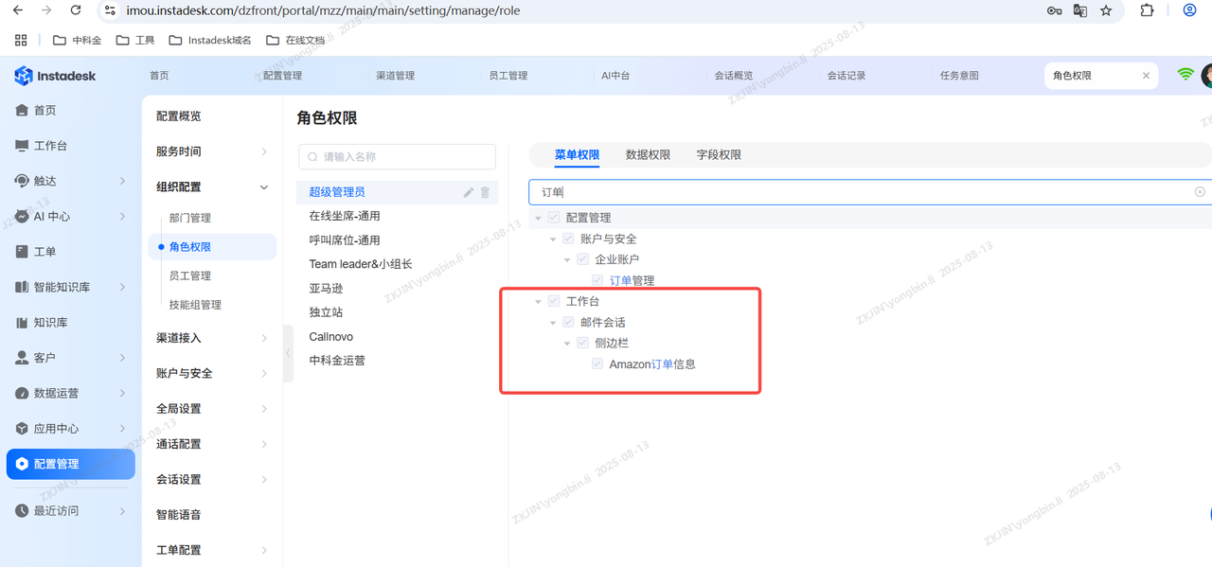The height and width of the screenshot is (567, 1212).
Task: Click the delete trash icon for 超级管理员
Action: [x=485, y=192]
